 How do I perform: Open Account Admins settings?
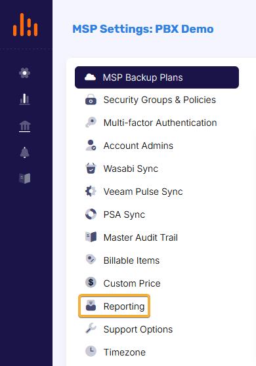(x=139, y=146)
